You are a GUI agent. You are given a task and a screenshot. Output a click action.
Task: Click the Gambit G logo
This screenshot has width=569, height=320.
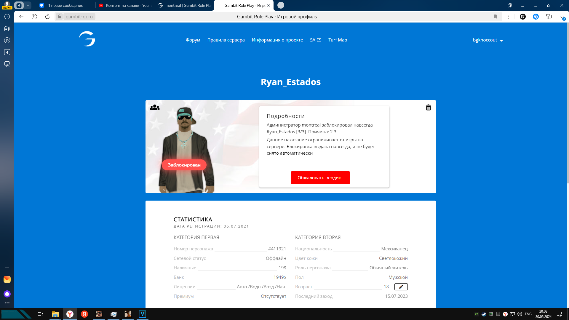tap(87, 39)
